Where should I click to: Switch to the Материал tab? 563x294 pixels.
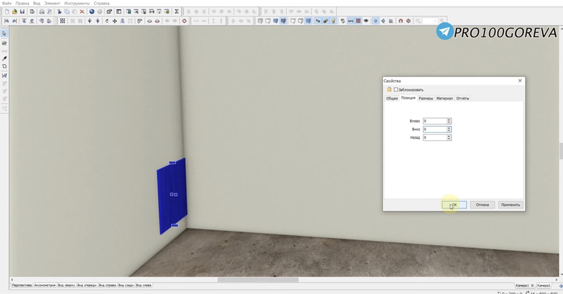445,98
